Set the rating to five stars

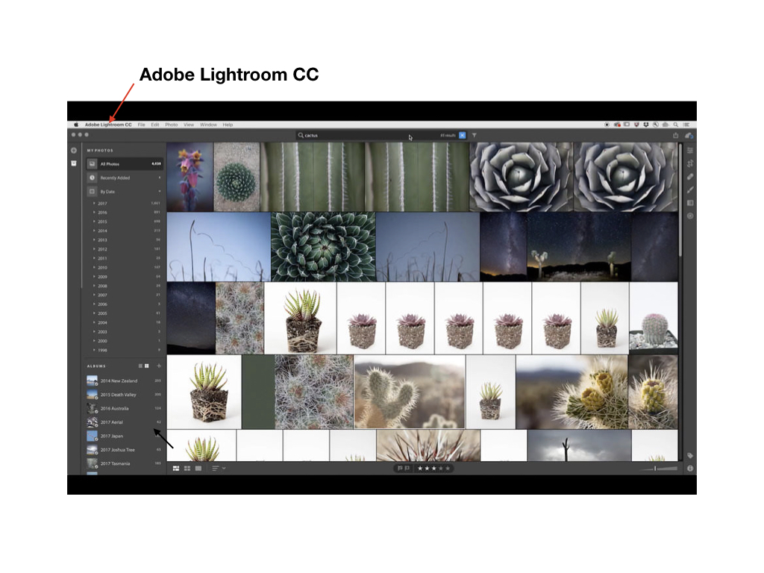click(x=448, y=469)
